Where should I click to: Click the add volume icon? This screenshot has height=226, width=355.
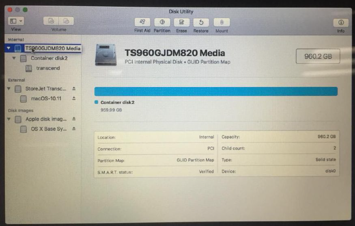[51, 21]
